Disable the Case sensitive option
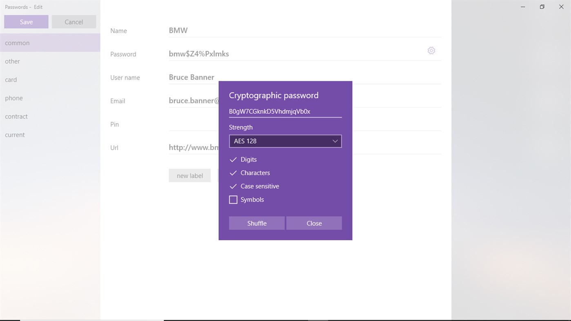Image resolution: width=571 pixels, height=321 pixels. [233, 186]
